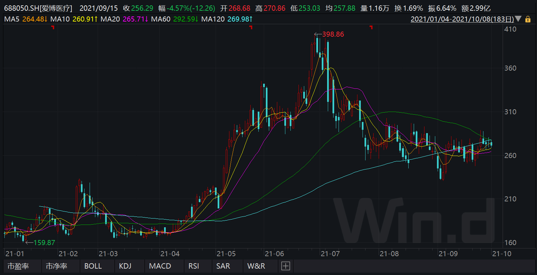Click the 21-01 time axis label
Viewport: 537px width, 275px height.
click(15, 254)
